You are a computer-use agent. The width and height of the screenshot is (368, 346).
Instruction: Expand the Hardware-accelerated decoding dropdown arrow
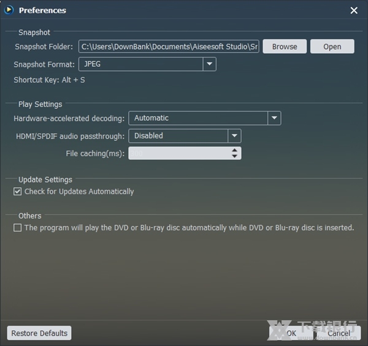tap(274, 118)
